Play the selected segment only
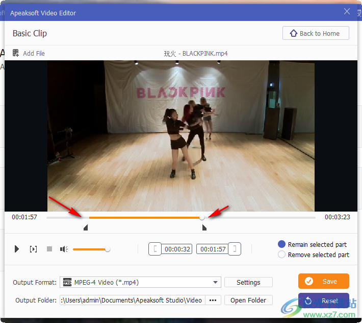This screenshot has height=323, width=362. coord(33,249)
